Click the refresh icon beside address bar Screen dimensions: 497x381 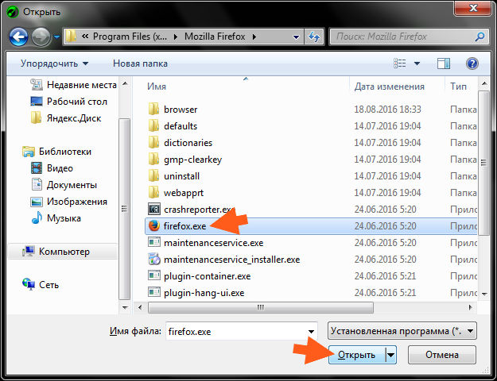[314, 37]
